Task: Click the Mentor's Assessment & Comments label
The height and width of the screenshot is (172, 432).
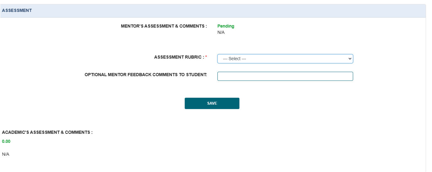Action: (x=164, y=26)
